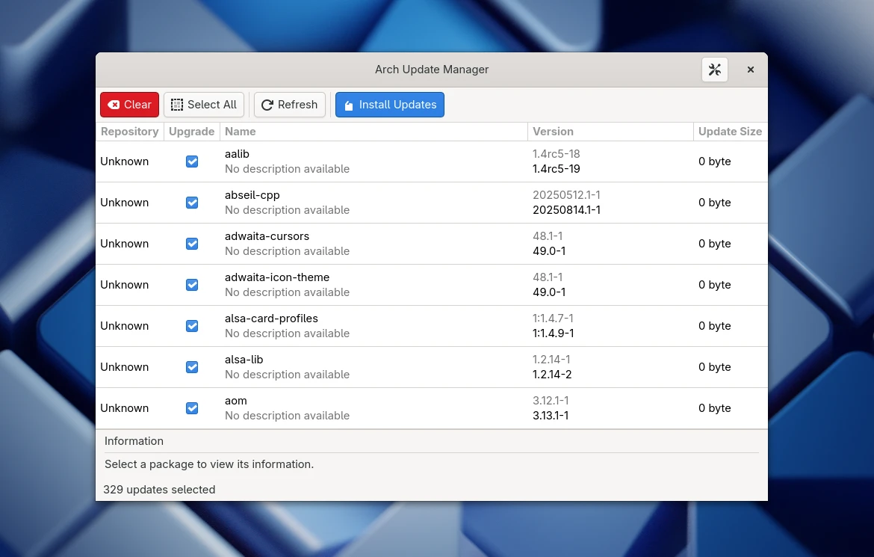Viewport: 874px width, 557px height.
Task: Click the dotted selection icon on Select All
Action: [x=177, y=105]
